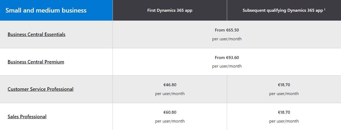
Task: Click the footnote 1 superscript marker
Action: (x=324, y=10)
